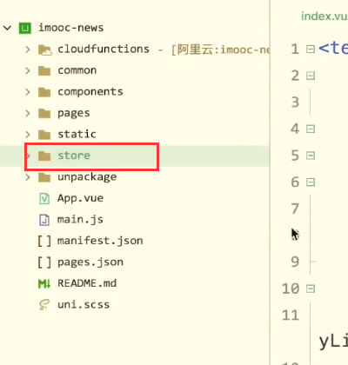Click the unpackage folder icon
Viewport: 348px width, 365px height.
(x=44, y=177)
